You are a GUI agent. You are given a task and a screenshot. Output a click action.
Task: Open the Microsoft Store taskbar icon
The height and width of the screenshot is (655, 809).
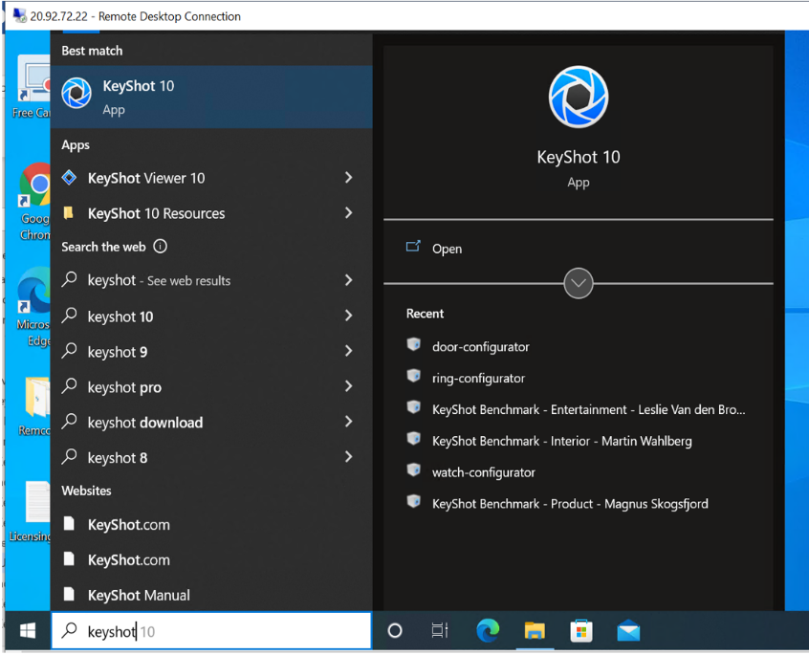click(x=580, y=630)
